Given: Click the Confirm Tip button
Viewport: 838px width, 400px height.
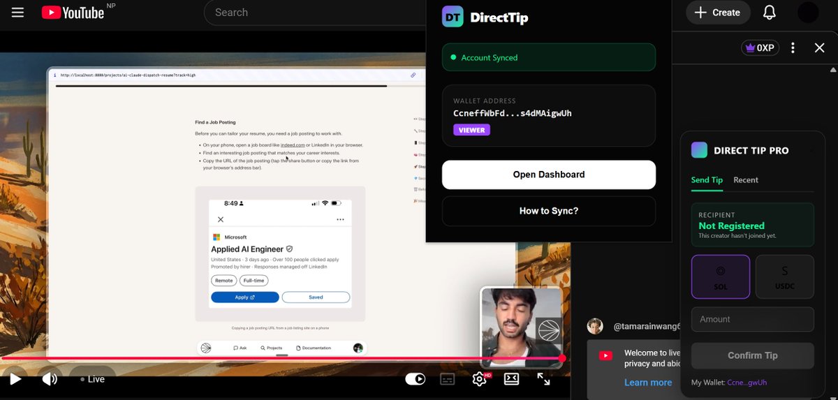Looking at the screenshot, I should point(753,355).
